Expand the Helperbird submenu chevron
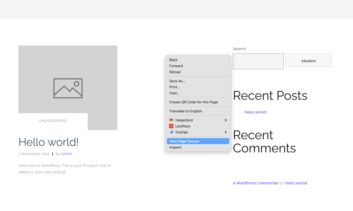 tap(225, 120)
